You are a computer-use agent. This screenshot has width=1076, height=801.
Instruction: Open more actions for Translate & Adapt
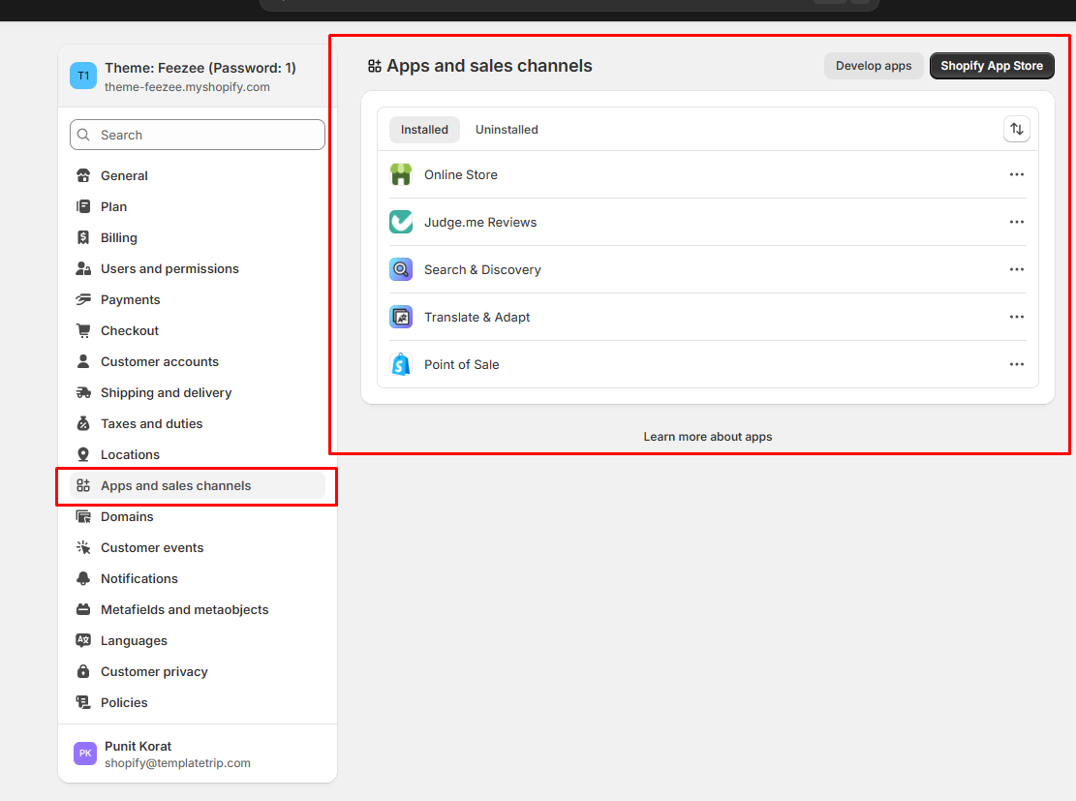[x=1016, y=317]
